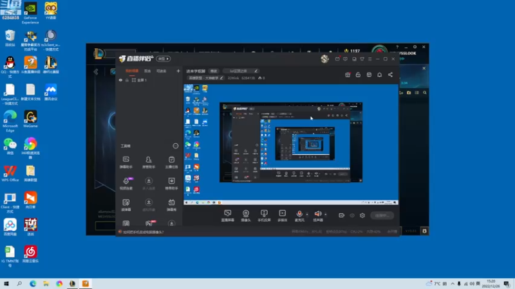Open File Explorer from taskbar
The image size is (515, 289).
click(x=46, y=284)
